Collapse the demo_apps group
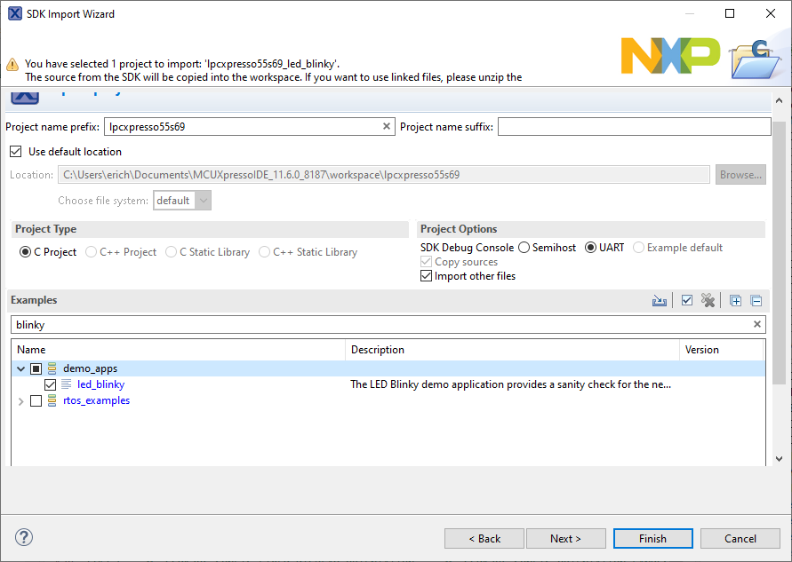Viewport: 792px width, 562px height. coord(20,368)
